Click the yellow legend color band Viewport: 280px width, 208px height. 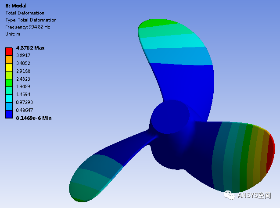click(9, 67)
